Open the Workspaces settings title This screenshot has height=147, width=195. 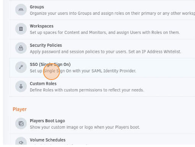[42, 26]
